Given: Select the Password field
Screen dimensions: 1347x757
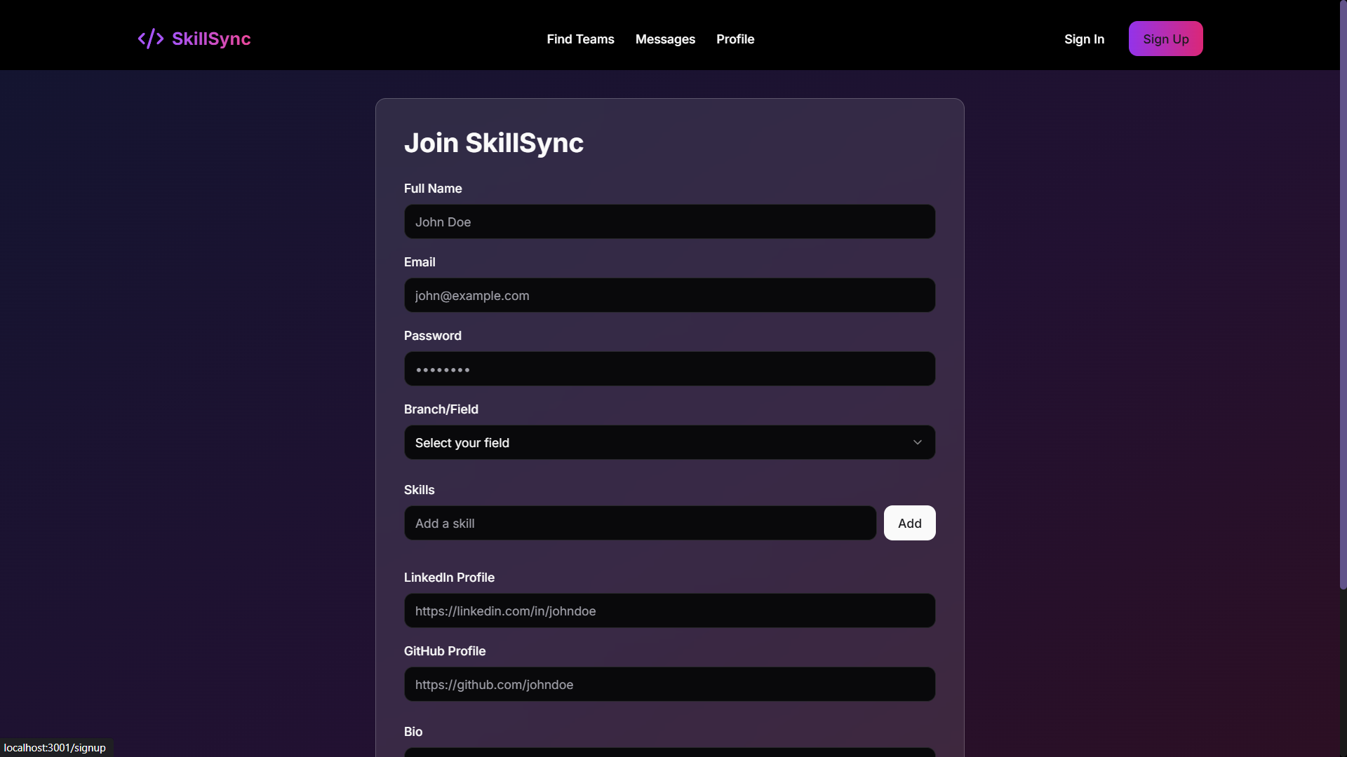Looking at the screenshot, I should tap(669, 369).
